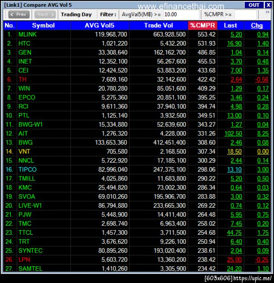Click WIN AVG Vol5 value 20,780,280
274x283 pixels.
click(113, 88)
